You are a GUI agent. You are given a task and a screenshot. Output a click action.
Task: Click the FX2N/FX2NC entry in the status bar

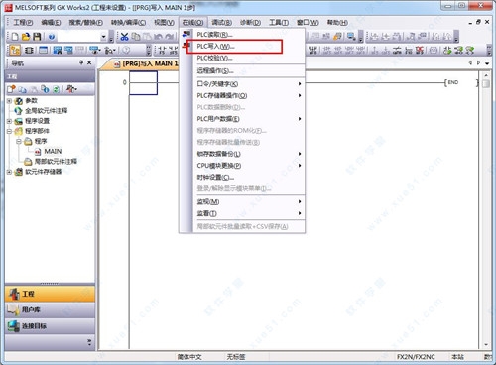(x=416, y=357)
